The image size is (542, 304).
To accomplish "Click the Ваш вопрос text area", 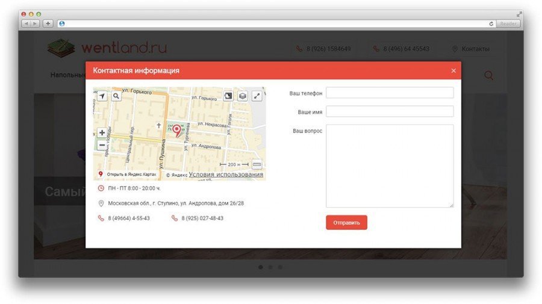I will tap(389, 166).
